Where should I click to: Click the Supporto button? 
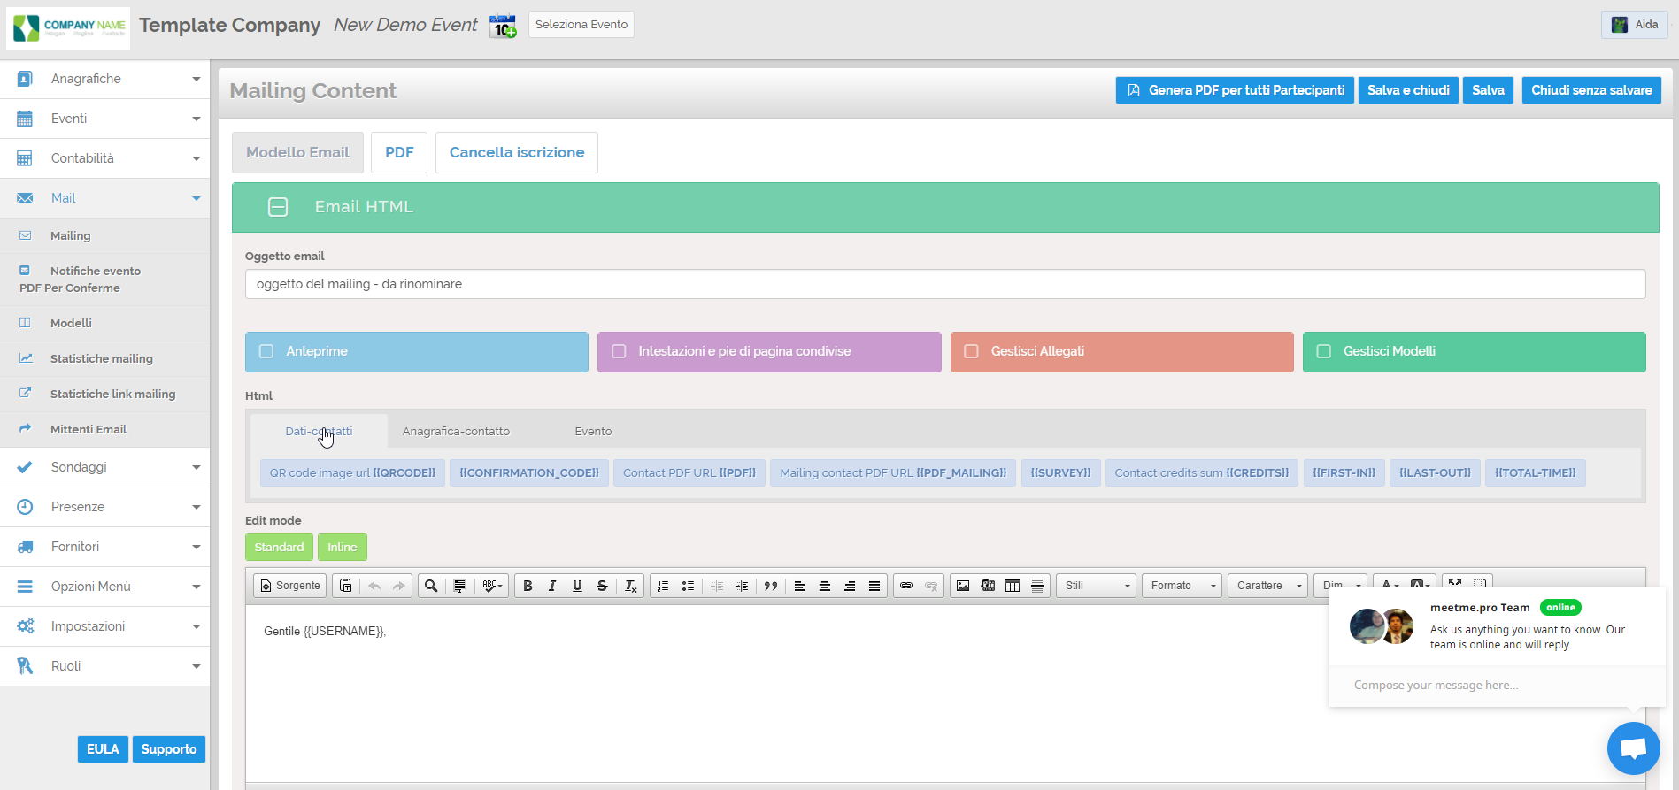[169, 749]
